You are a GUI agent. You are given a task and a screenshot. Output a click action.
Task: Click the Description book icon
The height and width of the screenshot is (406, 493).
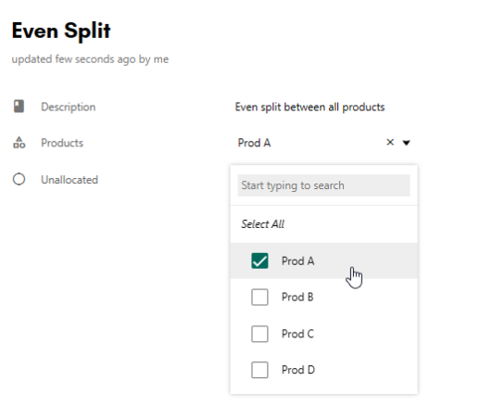[19, 107]
